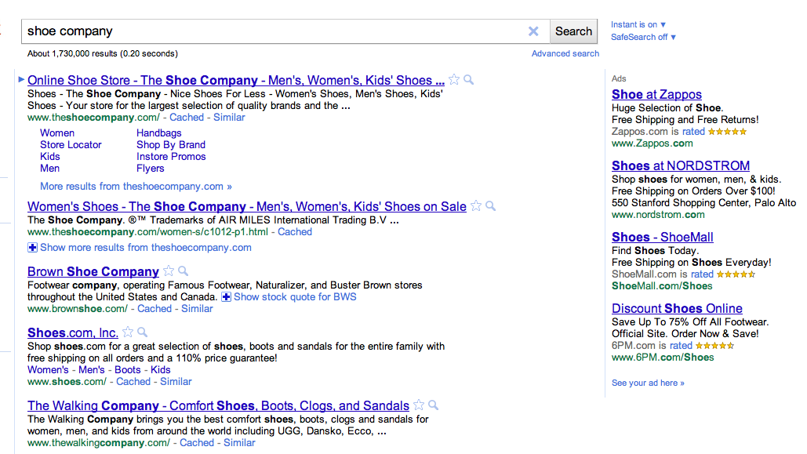This screenshot has height=454, width=807.
Task: Open the Men's link under Shoes.com
Action: [x=92, y=369]
